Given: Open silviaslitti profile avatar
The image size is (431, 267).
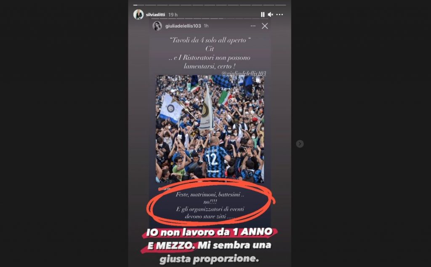Looking at the screenshot, I should [138, 15].
